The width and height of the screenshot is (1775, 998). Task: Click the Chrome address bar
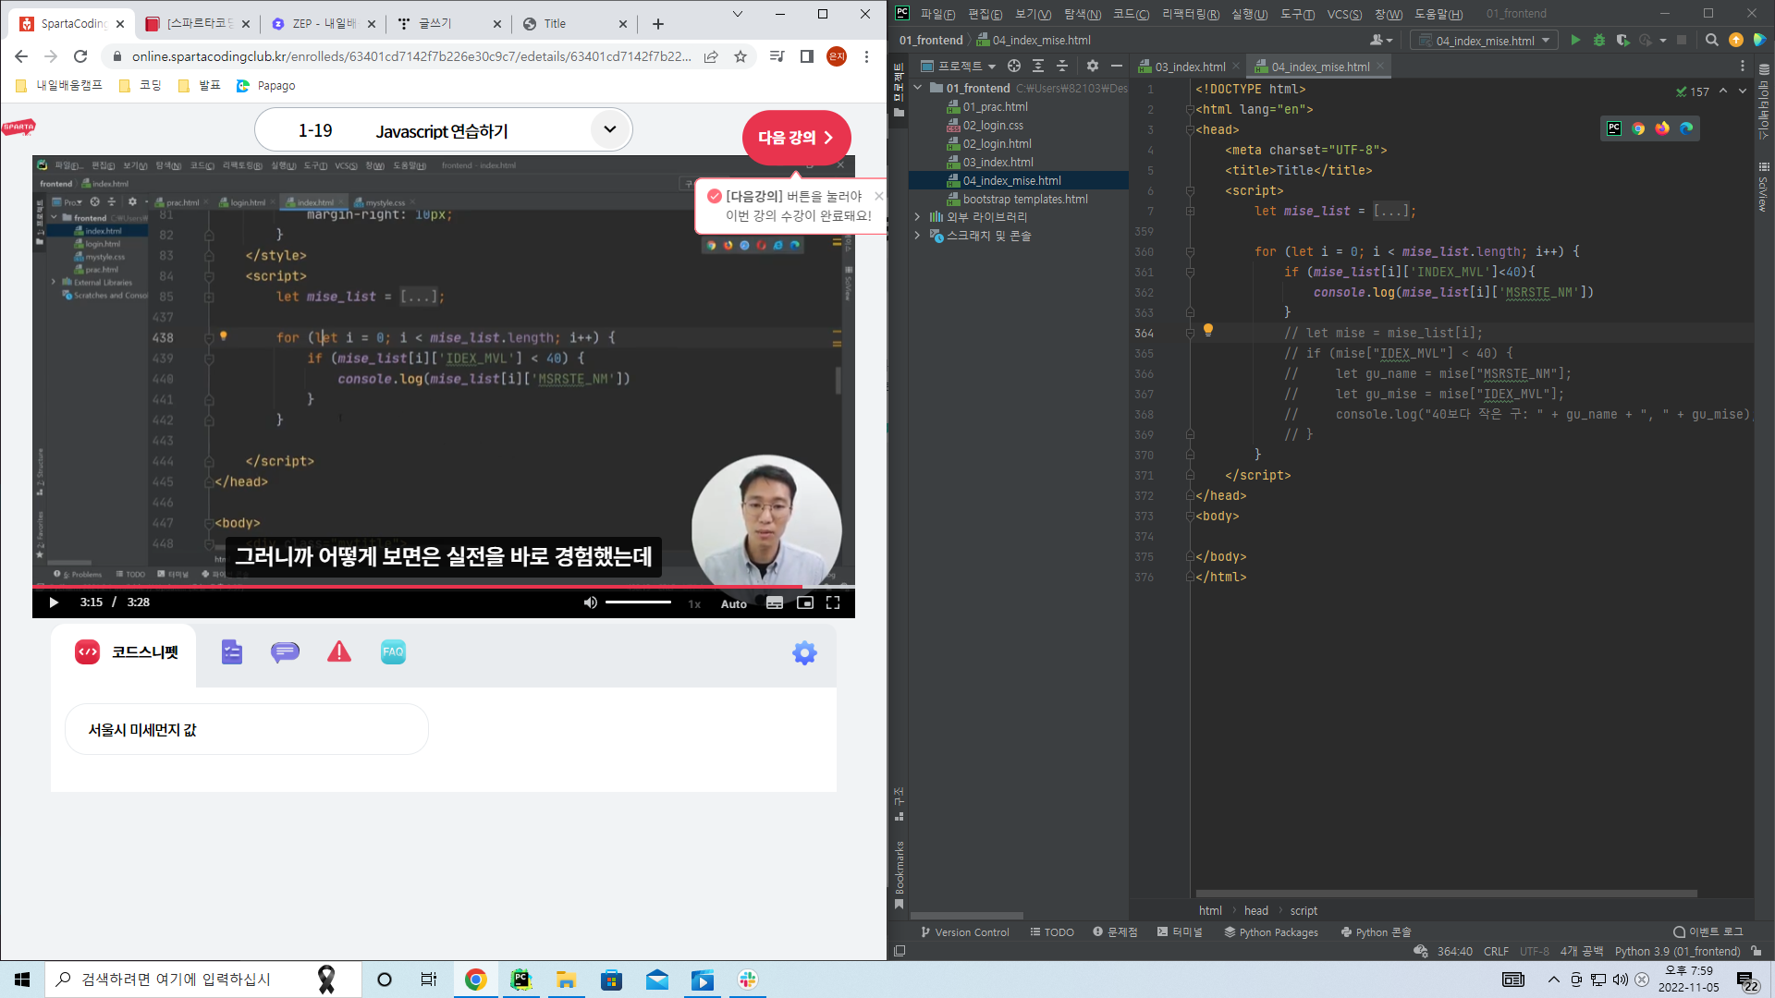(x=410, y=56)
